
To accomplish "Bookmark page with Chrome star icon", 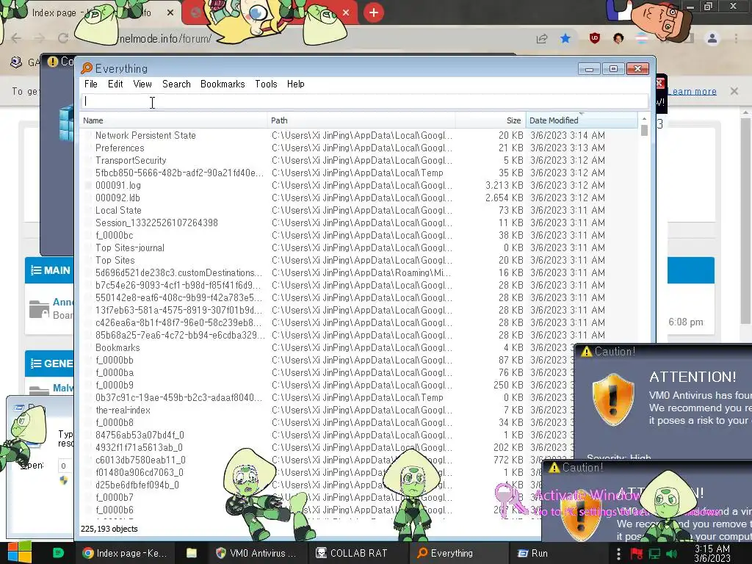I will 565,38.
